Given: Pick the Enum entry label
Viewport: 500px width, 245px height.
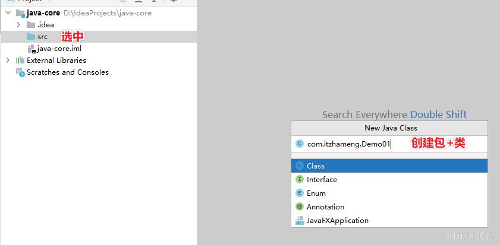Looking at the screenshot, I should point(316,193).
